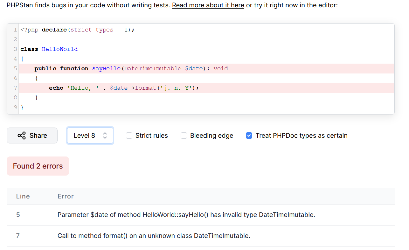Enable the Bleeding edge checkbox
This screenshot has height=250, width=409.
click(184, 135)
